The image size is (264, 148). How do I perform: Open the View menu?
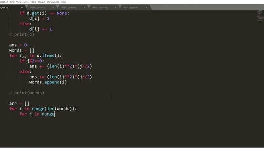[19, 2]
